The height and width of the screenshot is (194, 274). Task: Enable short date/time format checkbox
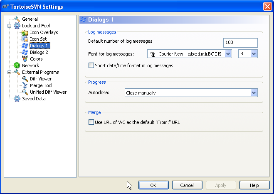click(x=91, y=65)
